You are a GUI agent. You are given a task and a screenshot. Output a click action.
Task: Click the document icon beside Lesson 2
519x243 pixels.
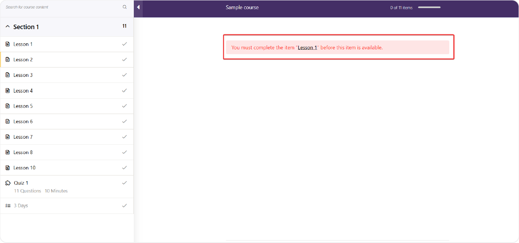[x=8, y=59]
